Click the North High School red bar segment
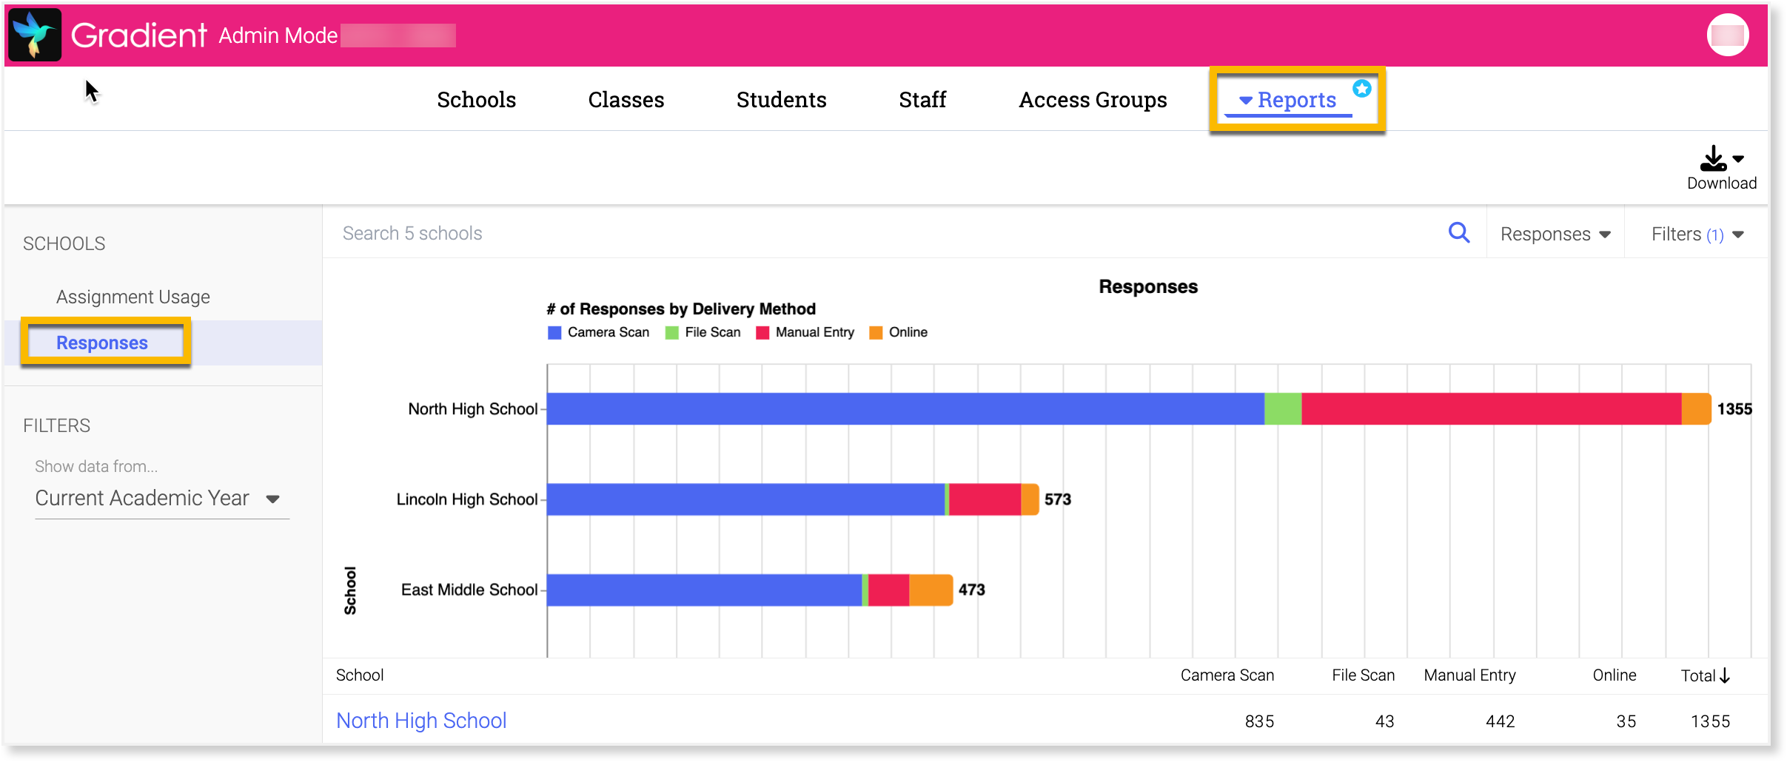1787x762 pixels. [1491, 409]
